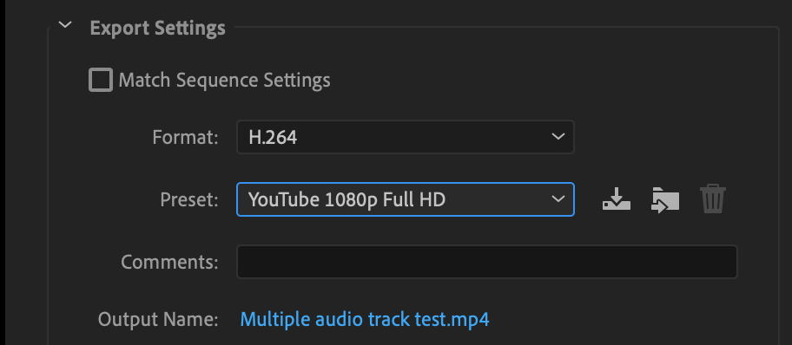This screenshot has width=792, height=345.
Task: Open the Multiple audio track test.mp4 output name link
Action: click(x=365, y=319)
